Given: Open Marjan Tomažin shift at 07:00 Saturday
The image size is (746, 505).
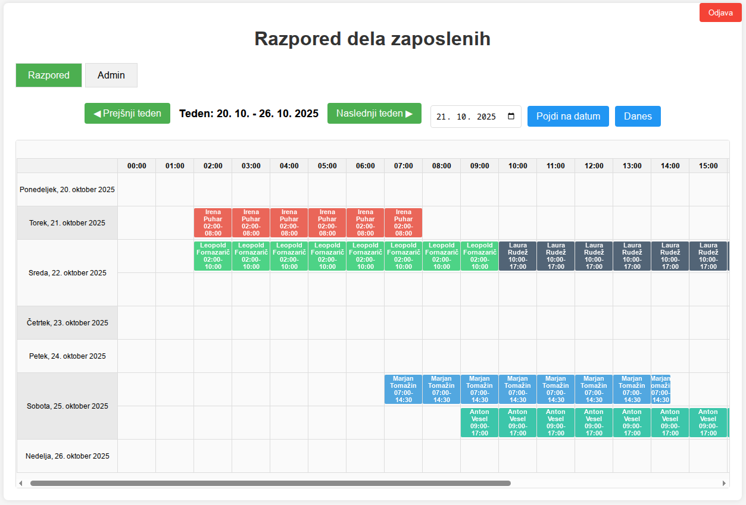Looking at the screenshot, I should click(x=404, y=390).
